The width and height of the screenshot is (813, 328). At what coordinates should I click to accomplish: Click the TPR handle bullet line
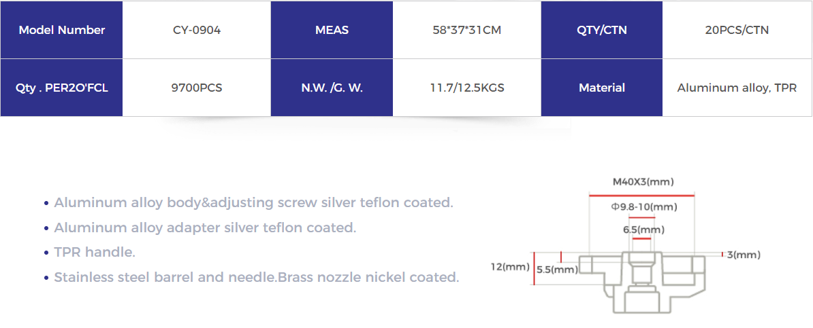click(x=95, y=252)
